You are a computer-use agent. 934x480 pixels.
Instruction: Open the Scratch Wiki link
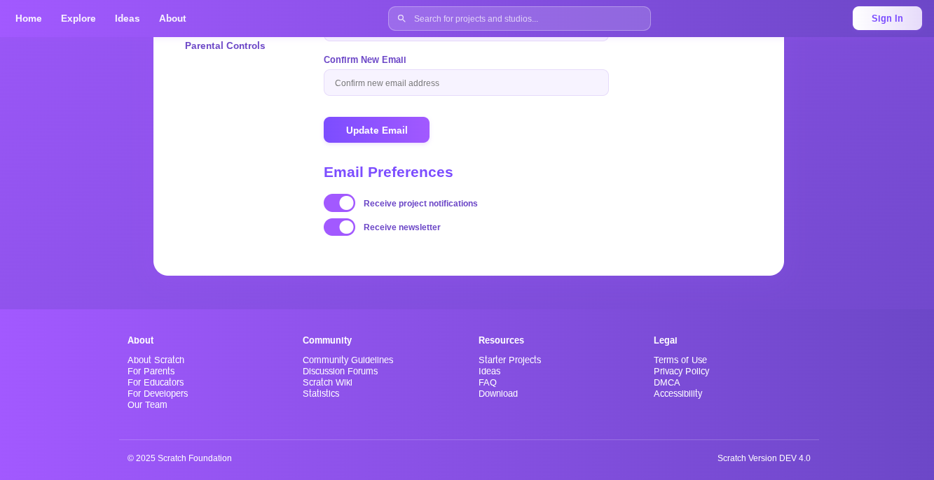[327, 382]
